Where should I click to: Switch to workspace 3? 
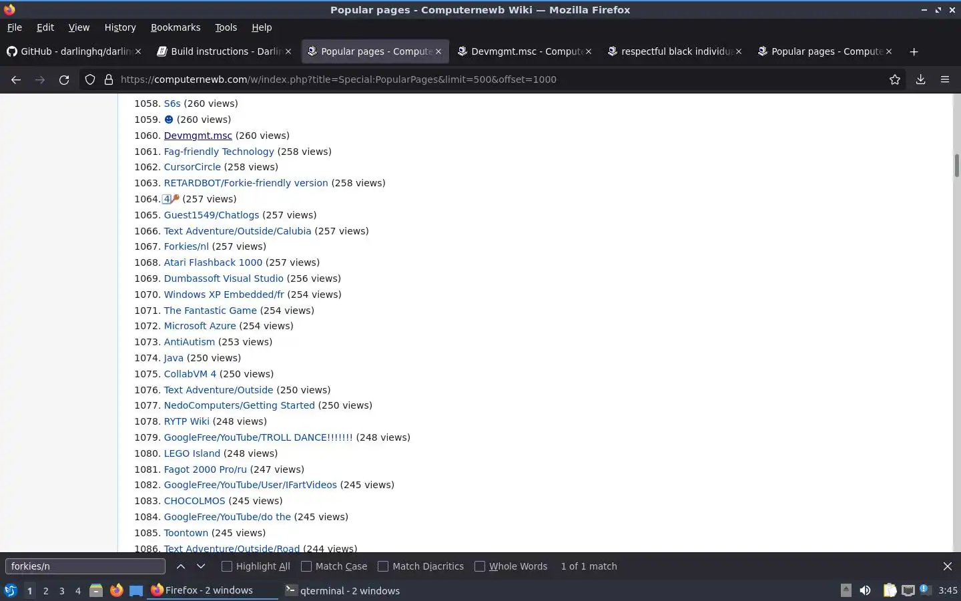click(62, 591)
